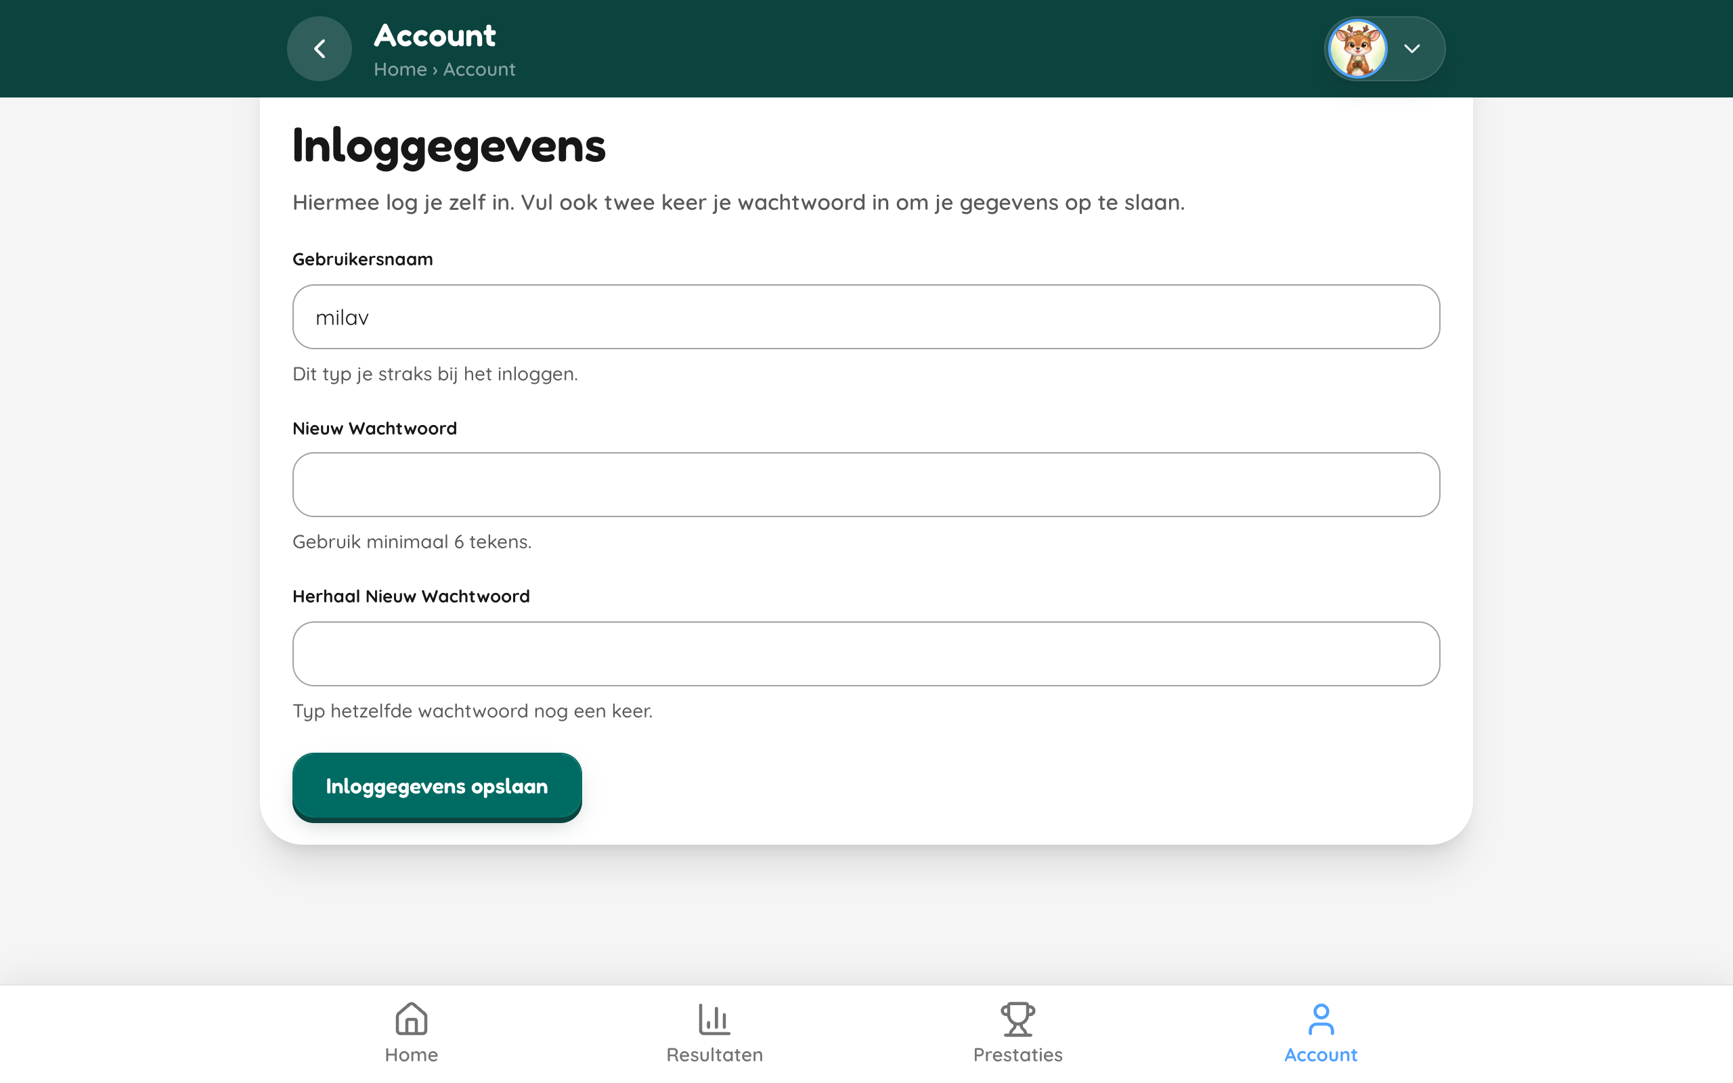Click into the Nieuw Wachtwoord field
The width and height of the screenshot is (1733, 1083).
(x=866, y=484)
